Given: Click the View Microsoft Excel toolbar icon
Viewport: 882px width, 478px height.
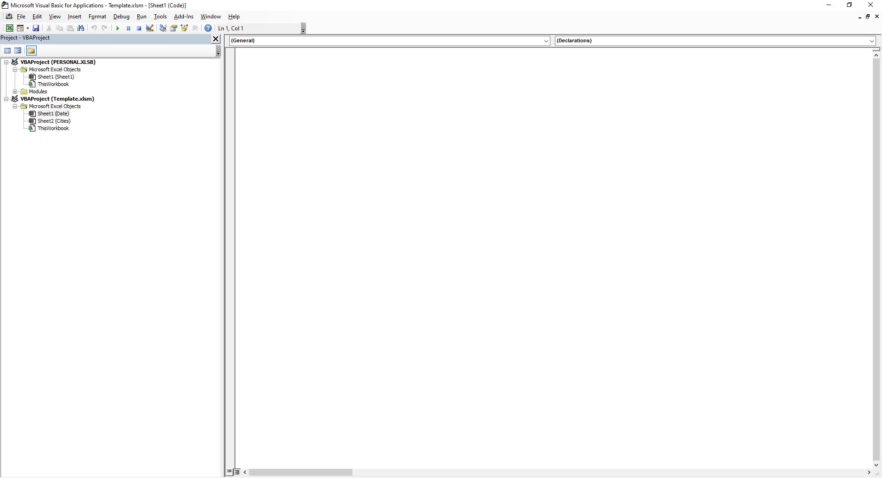Looking at the screenshot, I should click(x=9, y=28).
